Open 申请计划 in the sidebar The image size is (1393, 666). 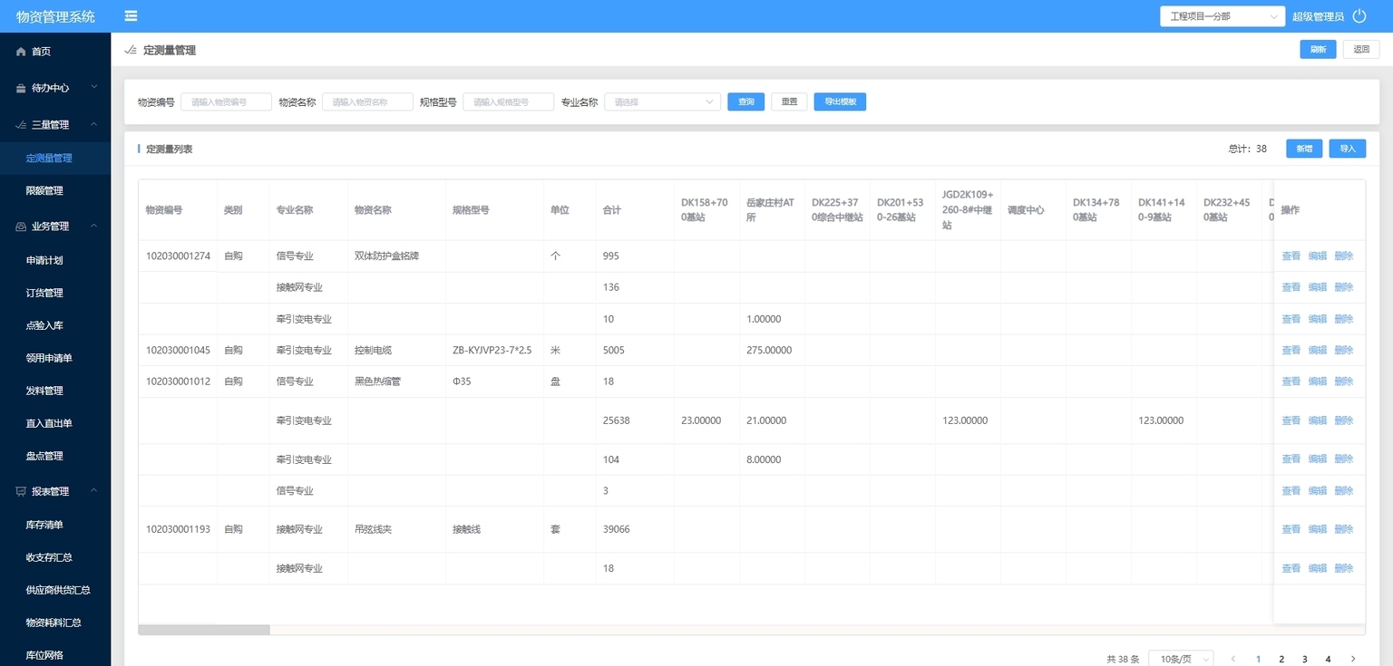pos(44,261)
